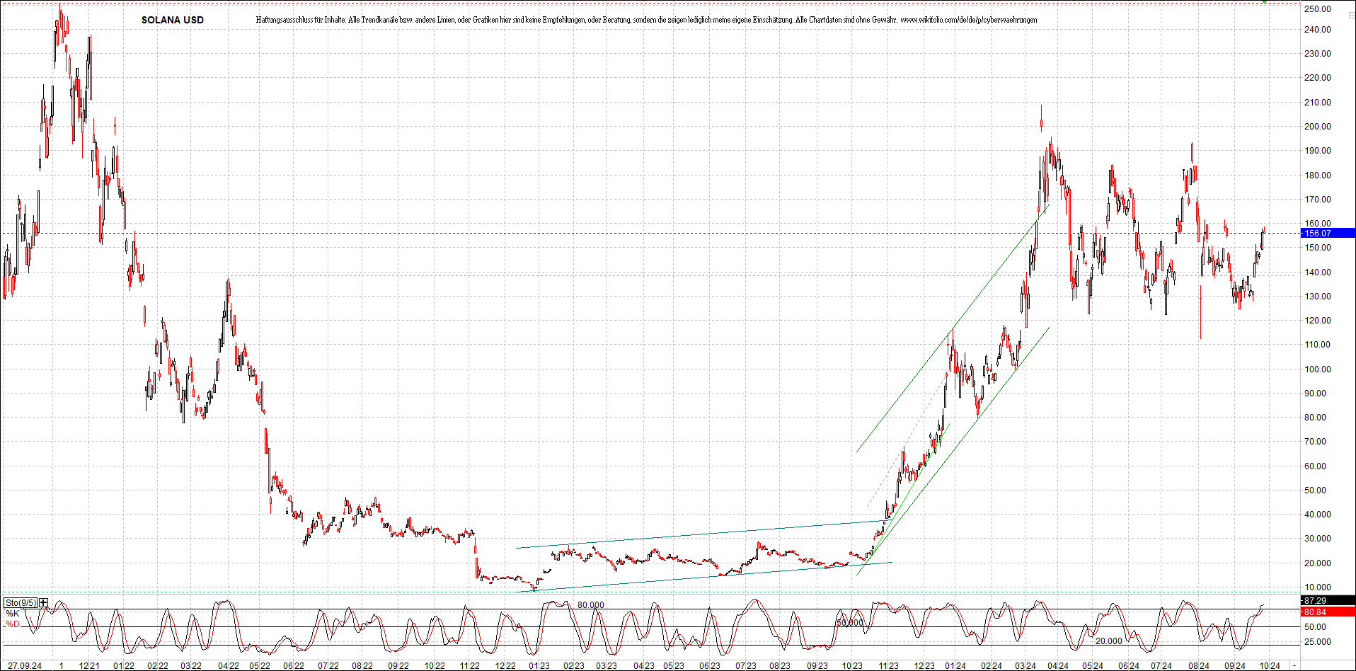Click the blue 156.07 current price marker
Screen dimensions: 1356x671
click(1328, 233)
